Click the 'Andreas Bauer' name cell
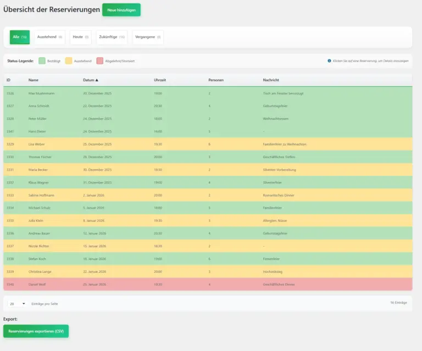The width and height of the screenshot is (422, 351). point(39,233)
